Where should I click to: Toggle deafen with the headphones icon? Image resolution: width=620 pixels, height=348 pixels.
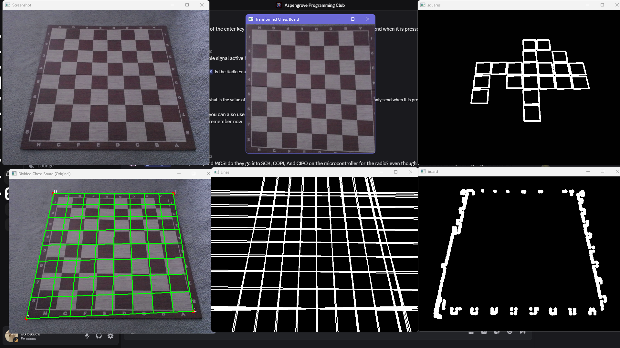pyautogui.click(x=99, y=336)
